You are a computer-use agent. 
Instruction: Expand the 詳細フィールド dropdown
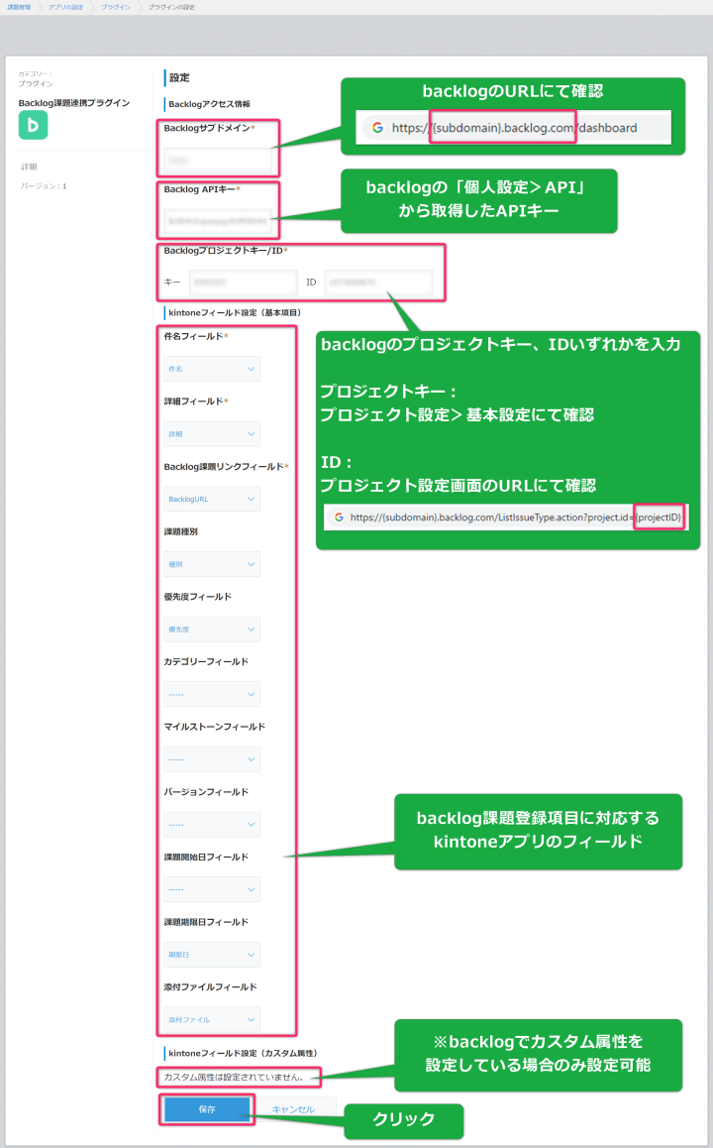(x=212, y=434)
